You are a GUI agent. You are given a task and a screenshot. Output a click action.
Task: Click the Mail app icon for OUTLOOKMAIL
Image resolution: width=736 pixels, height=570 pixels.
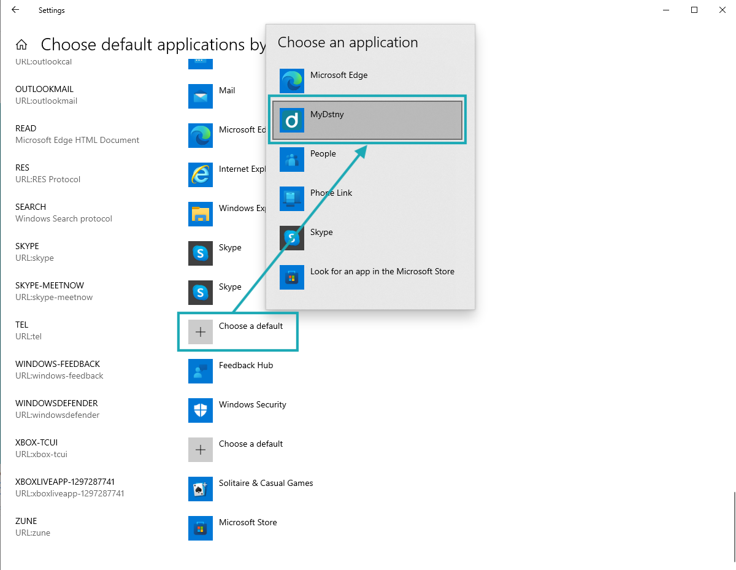coord(201,96)
